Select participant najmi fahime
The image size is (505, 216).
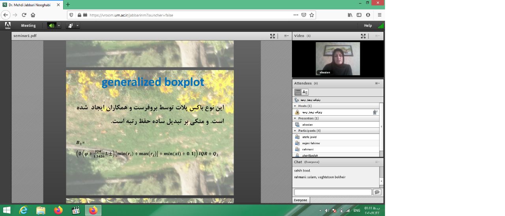[x=336, y=143]
